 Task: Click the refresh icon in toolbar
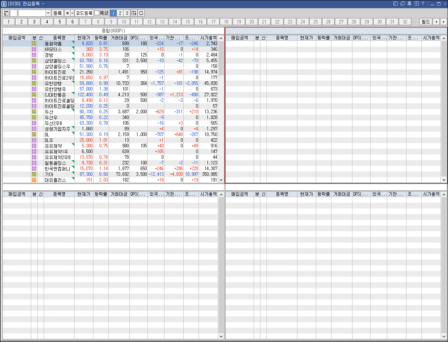141,13
